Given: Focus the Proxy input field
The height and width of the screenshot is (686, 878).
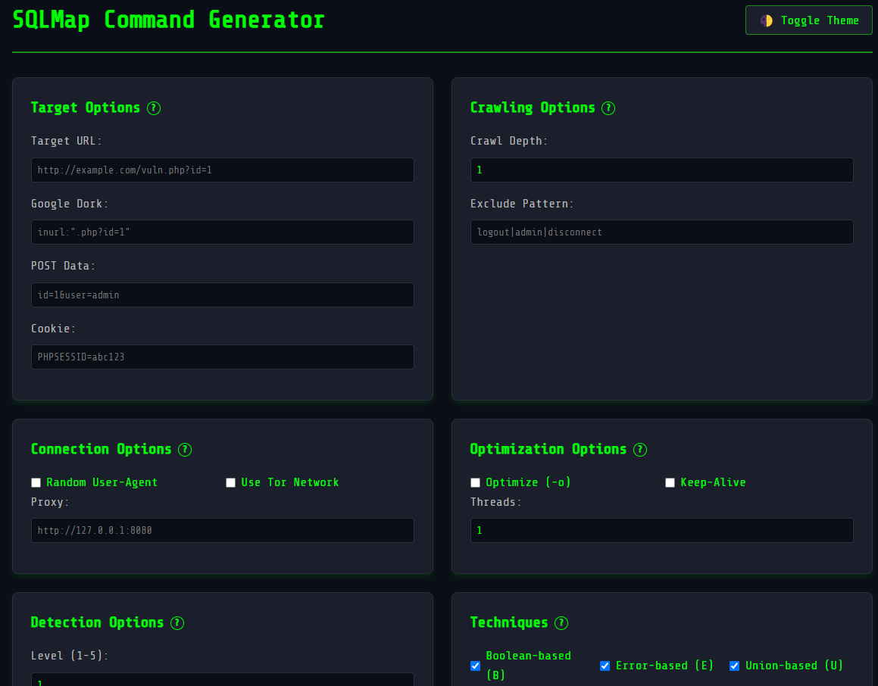Looking at the screenshot, I should (x=222, y=531).
